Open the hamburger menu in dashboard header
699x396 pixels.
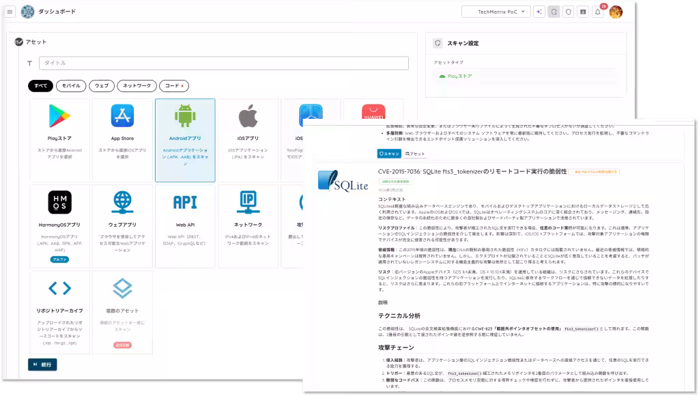(x=10, y=12)
